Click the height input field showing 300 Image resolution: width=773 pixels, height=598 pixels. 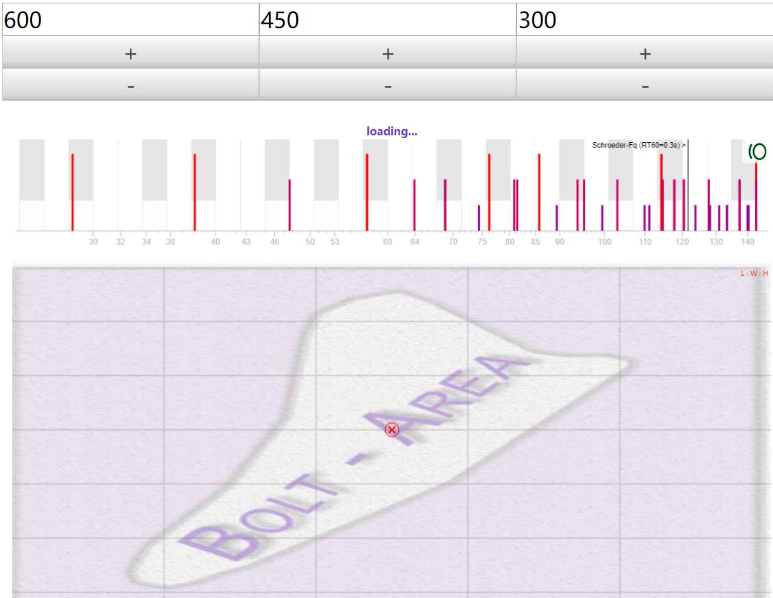point(644,20)
